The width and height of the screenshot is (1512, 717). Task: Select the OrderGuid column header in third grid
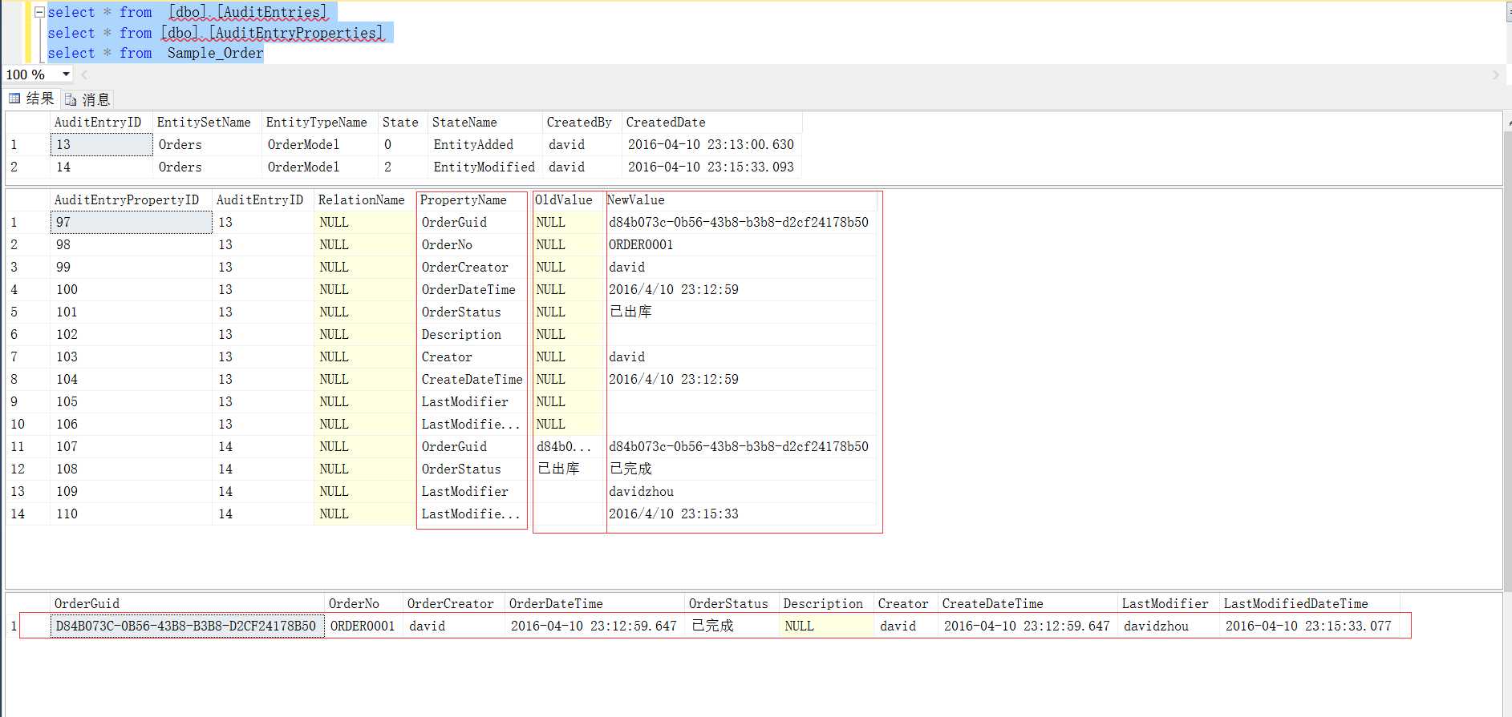point(188,604)
